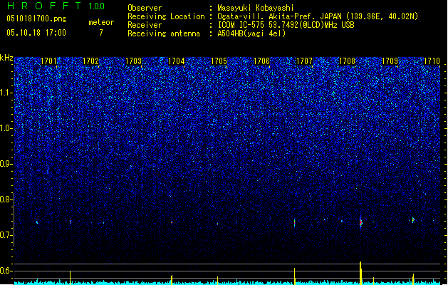Screen dimensions: 448x285
Task: Click the 1707 time marker
Action: point(305,61)
